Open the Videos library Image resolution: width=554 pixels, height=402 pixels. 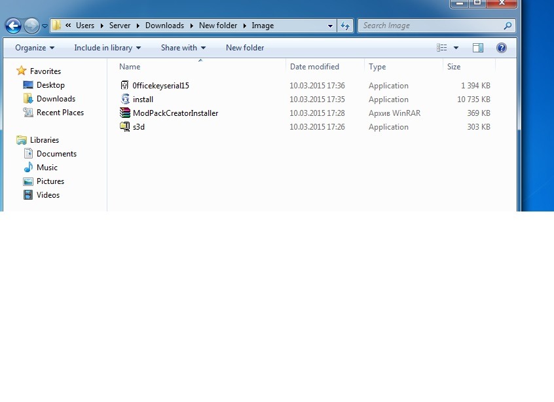48,195
